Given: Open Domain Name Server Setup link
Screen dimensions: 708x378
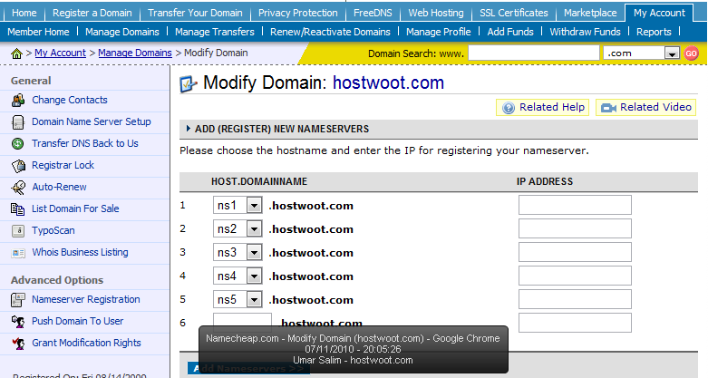Looking at the screenshot, I should [92, 121].
